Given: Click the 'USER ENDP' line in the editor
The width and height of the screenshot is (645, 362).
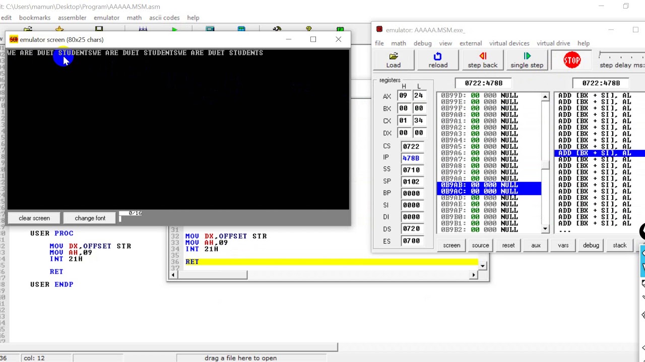Looking at the screenshot, I should [52, 285].
